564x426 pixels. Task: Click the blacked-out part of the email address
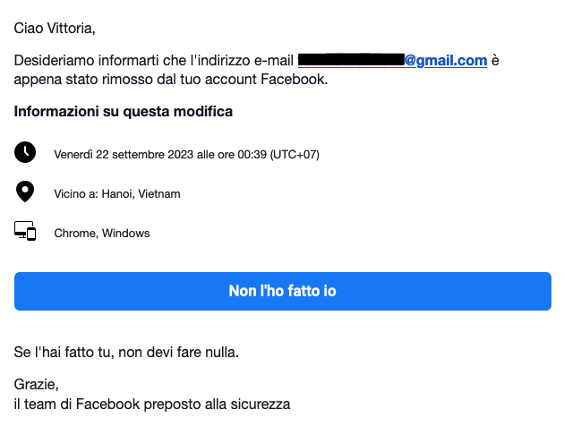[352, 60]
